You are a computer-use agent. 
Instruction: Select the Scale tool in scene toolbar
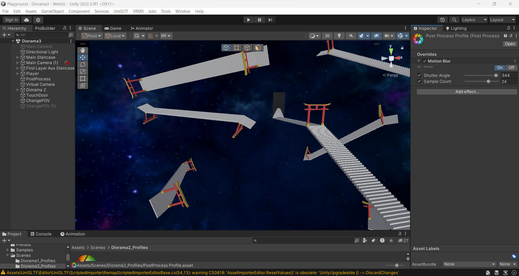(x=83, y=71)
